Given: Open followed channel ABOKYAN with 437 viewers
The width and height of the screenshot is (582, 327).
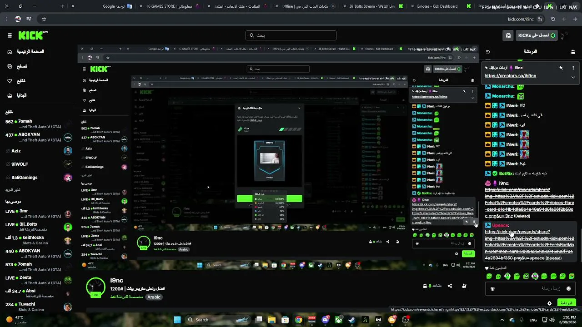Looking at the screenshot, I should pos(39,138).
